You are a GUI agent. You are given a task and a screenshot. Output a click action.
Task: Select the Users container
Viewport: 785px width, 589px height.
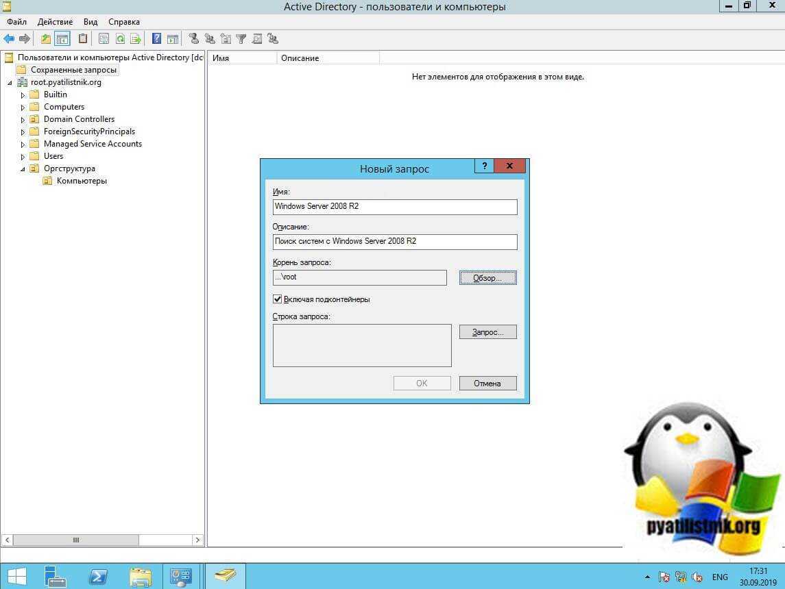click(53, 156)
